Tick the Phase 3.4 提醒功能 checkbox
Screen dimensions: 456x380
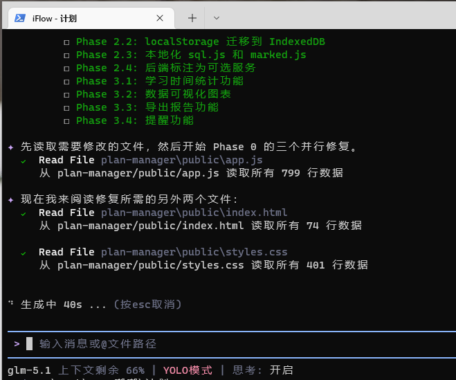click(66, 120)
